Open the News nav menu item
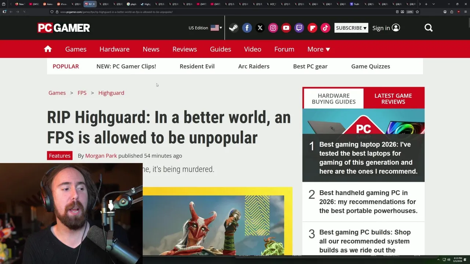 tap(151, 49)
